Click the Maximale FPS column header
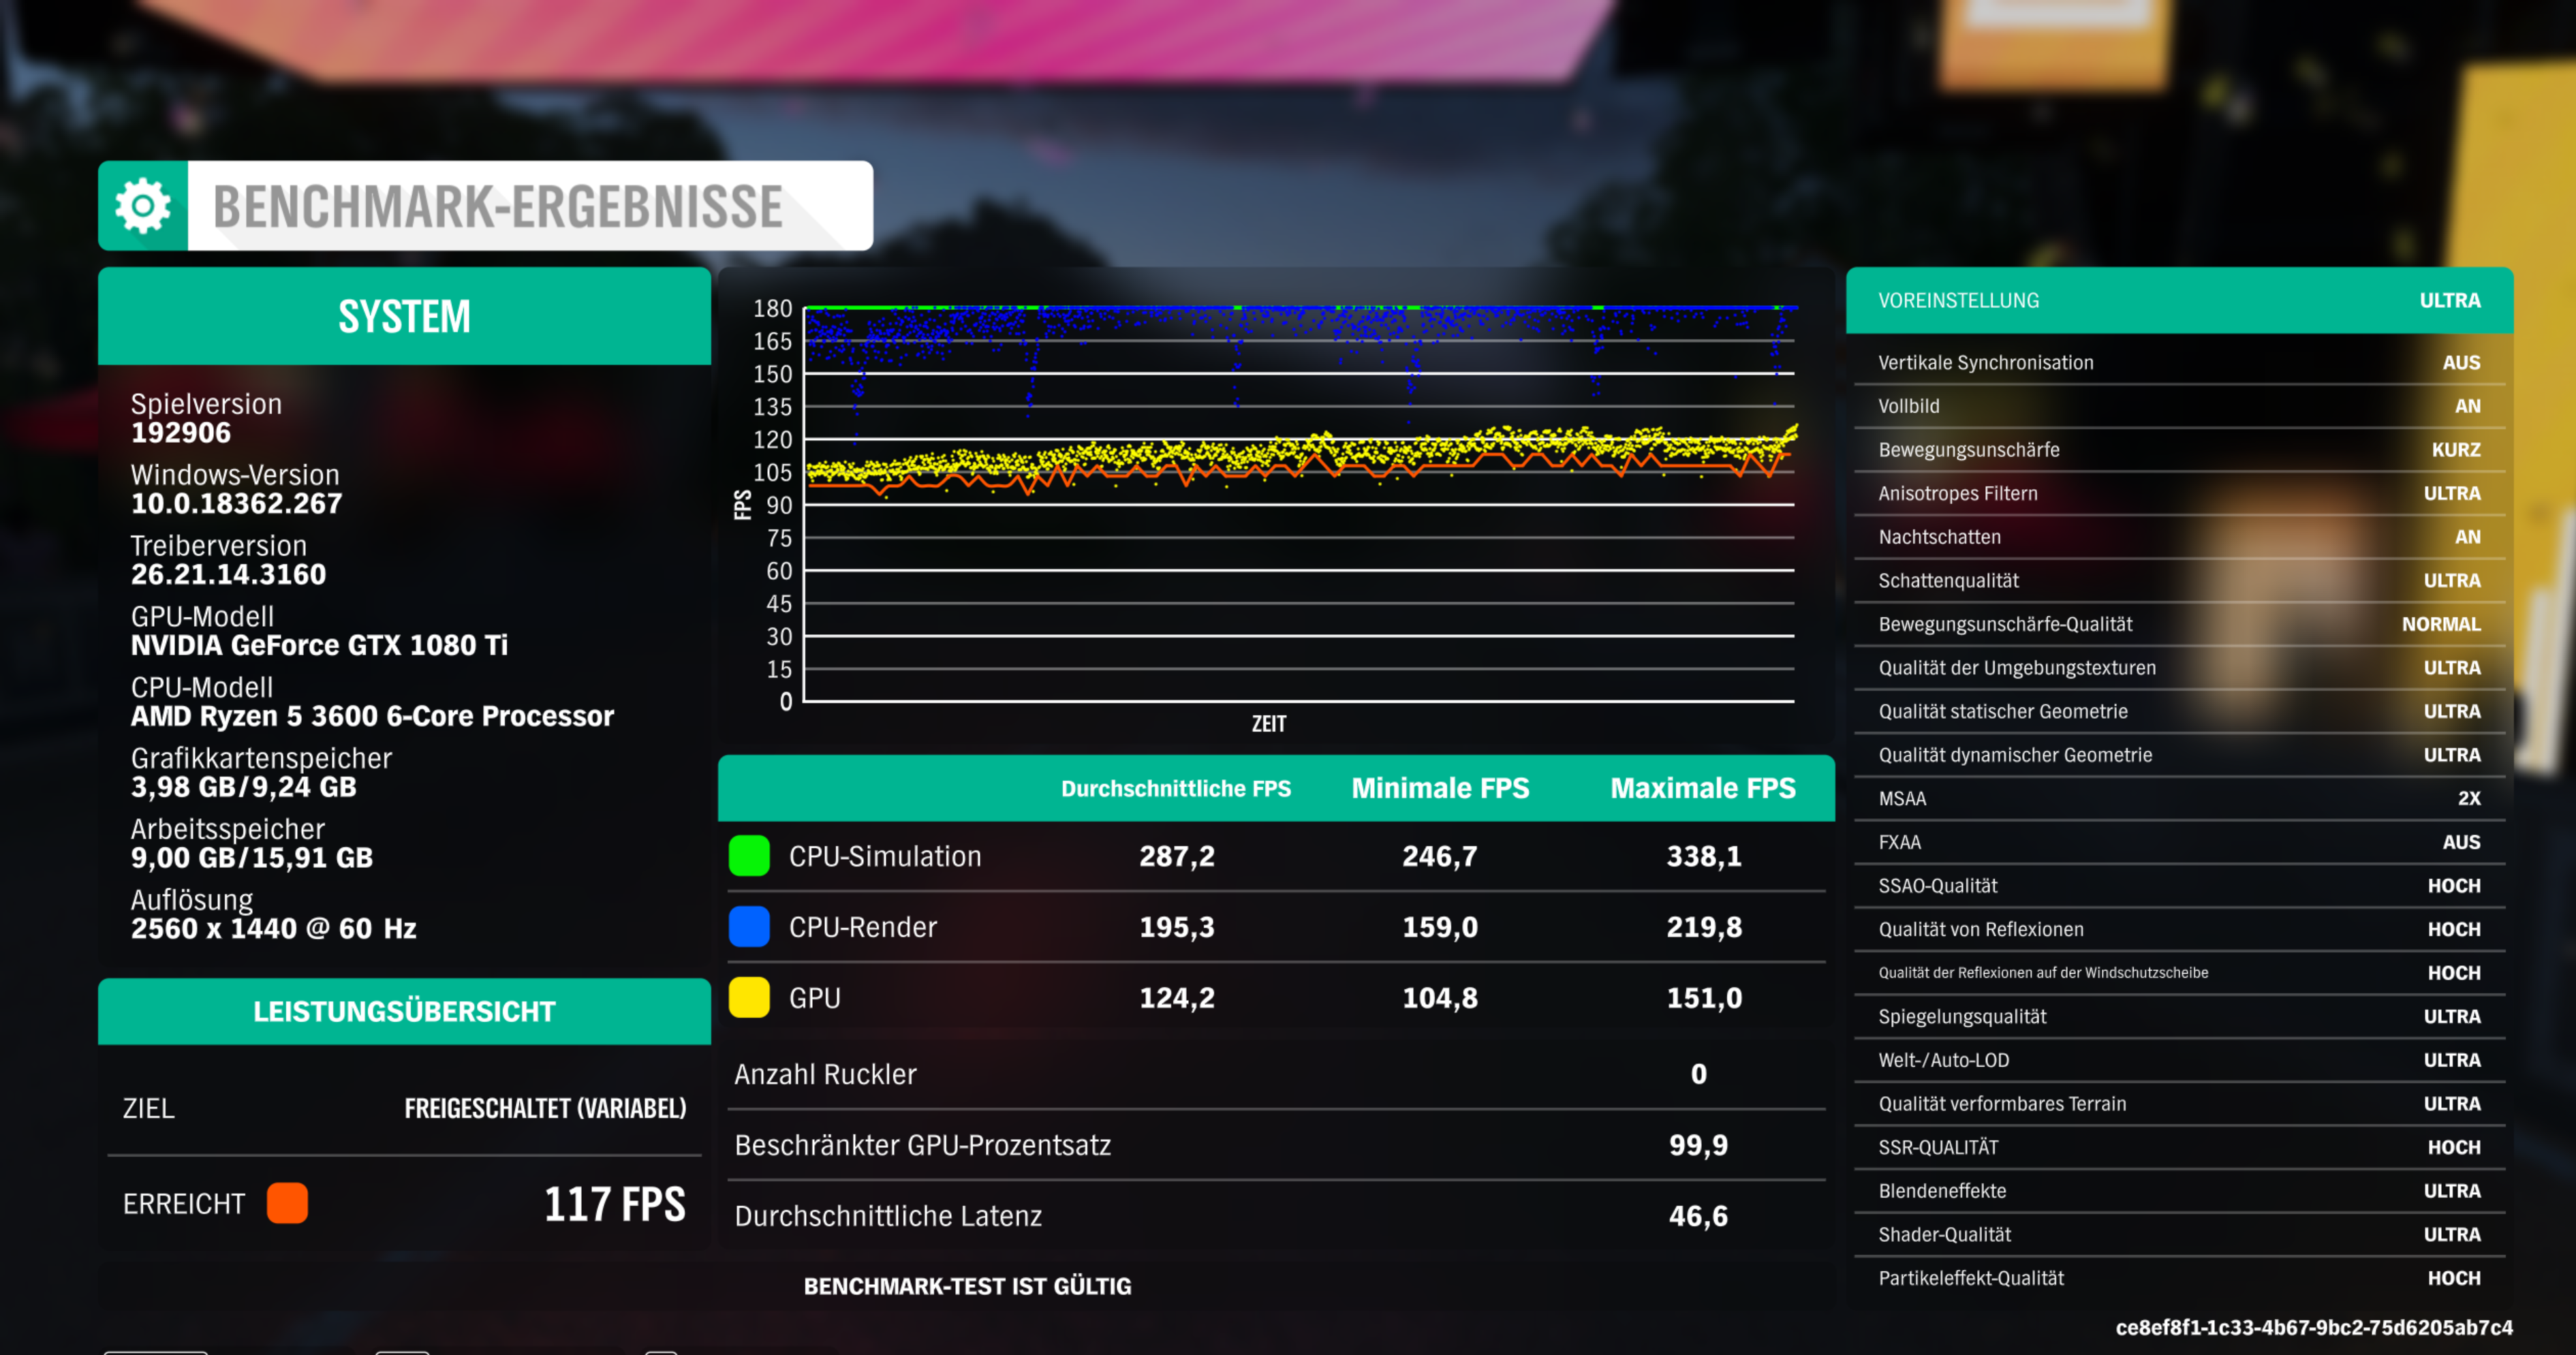Image resolution: width=2576 pixels, height=1355 pixels. (1702, 789)
